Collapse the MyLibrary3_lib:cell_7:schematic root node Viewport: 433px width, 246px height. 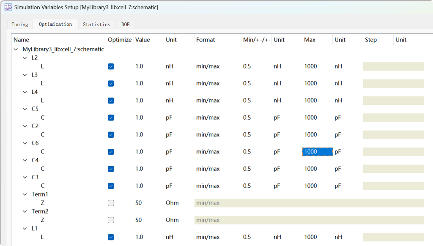tap(16, 49)
